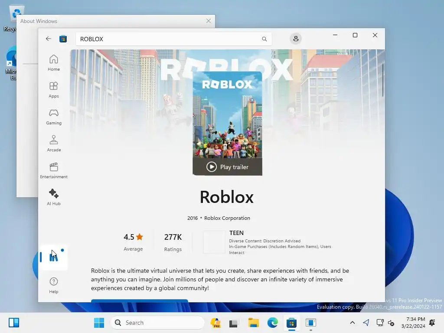Screen dimensions: 444x333
Task: Open Task View on taskbar
Action: (x=233, y=323)
